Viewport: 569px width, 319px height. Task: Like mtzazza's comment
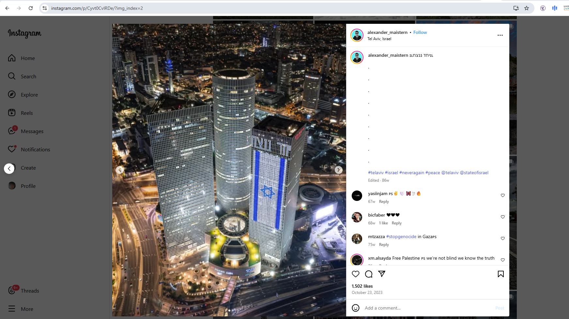[x=503, y=238]
